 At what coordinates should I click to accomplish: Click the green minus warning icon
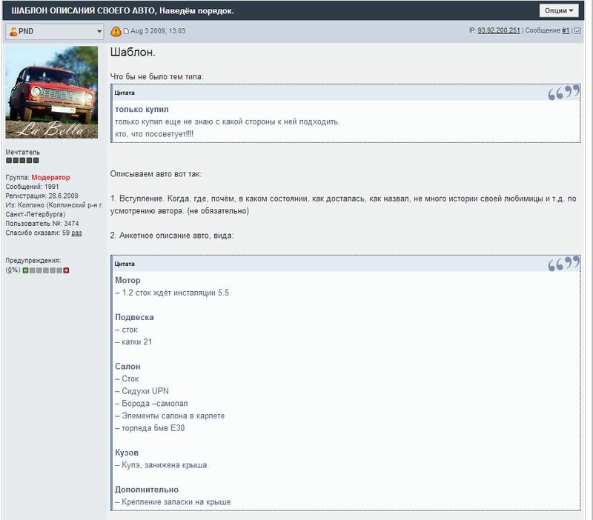coord(25,270)
